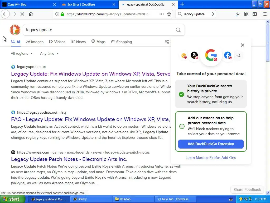Click the Share Feedback button

[x=247, y=190]
